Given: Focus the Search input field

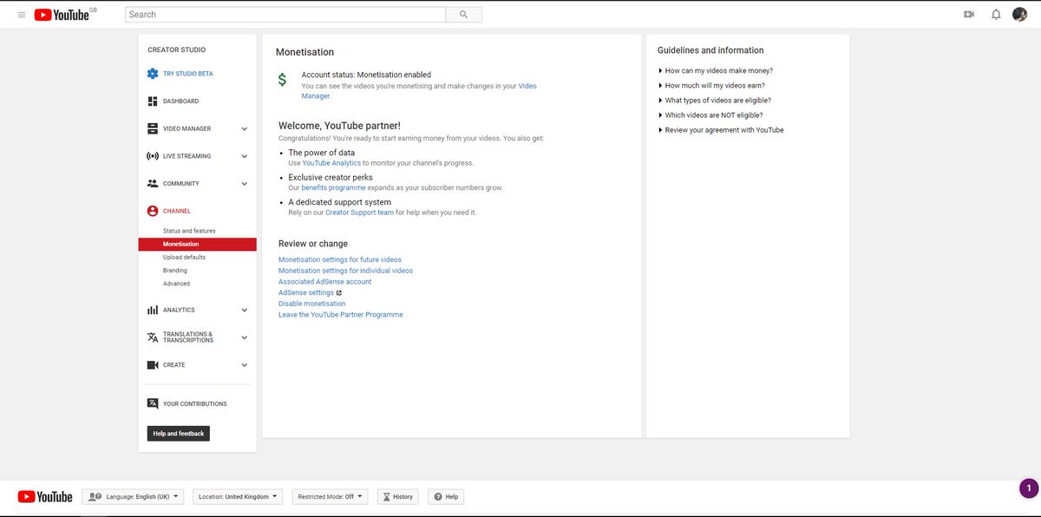Looking at the screenshot, I should [285, 15].
